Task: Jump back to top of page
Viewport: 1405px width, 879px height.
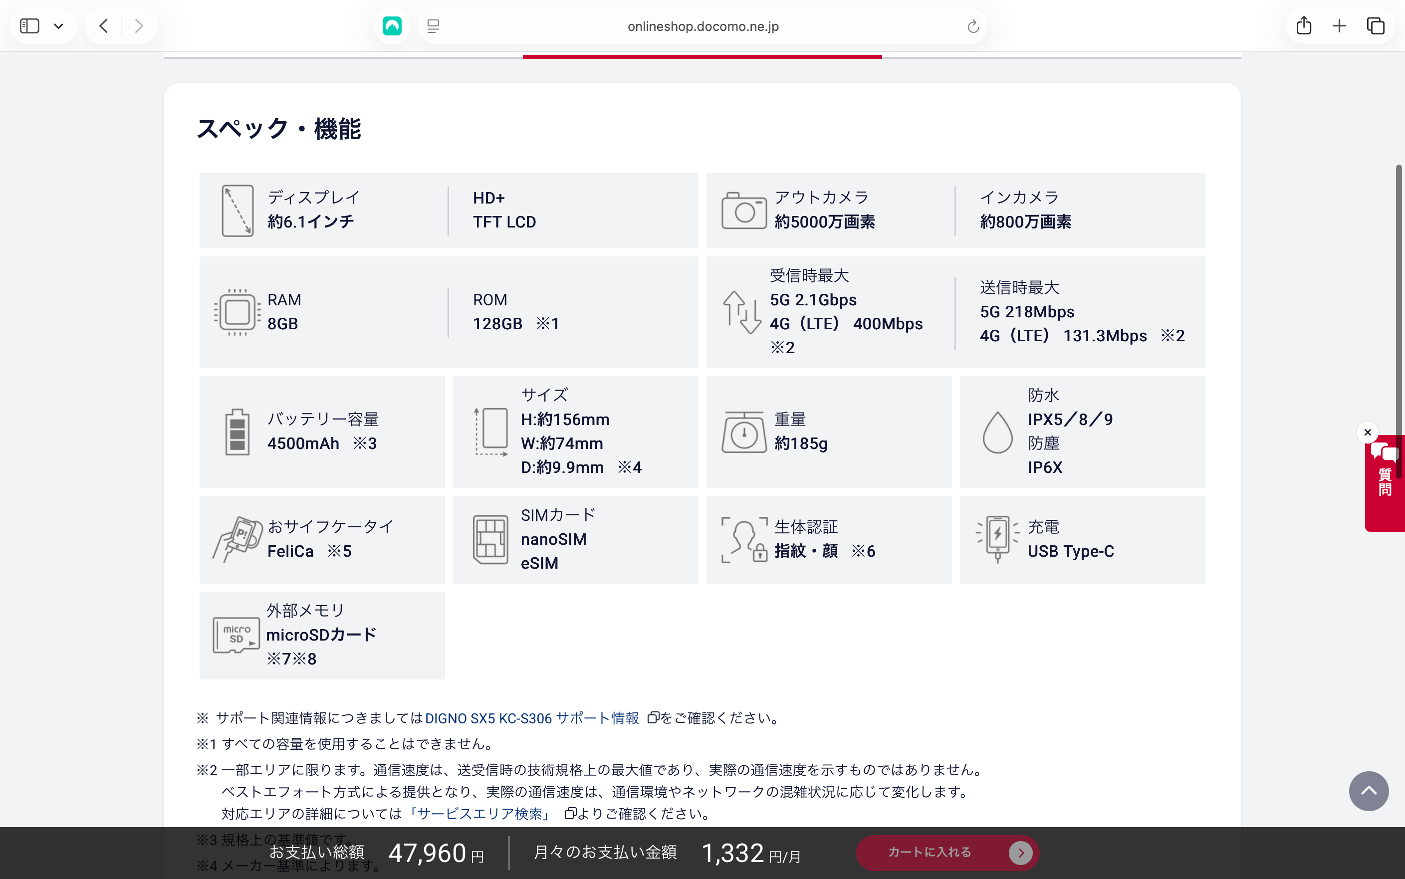Action: pos(1369,791)
